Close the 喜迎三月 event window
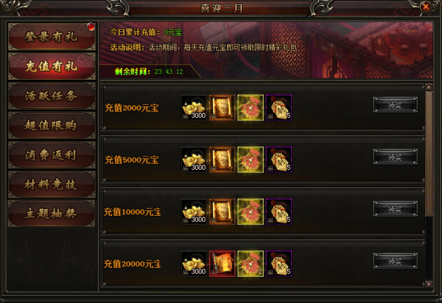This screenshot has height=303, width=442. (426, 7)
